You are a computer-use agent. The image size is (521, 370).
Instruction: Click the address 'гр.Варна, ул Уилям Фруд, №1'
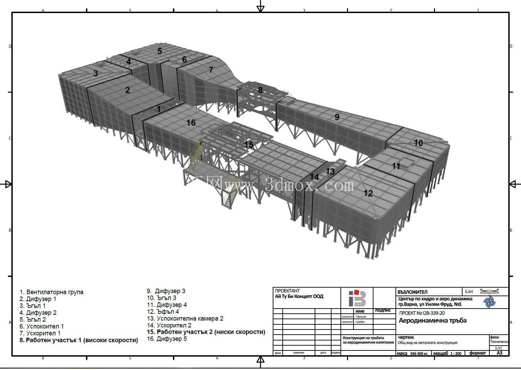click(430, 304)
